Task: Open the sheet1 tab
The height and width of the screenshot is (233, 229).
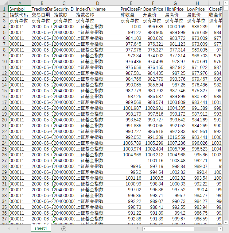Action: pyautogui.click(x=41, y=228)
